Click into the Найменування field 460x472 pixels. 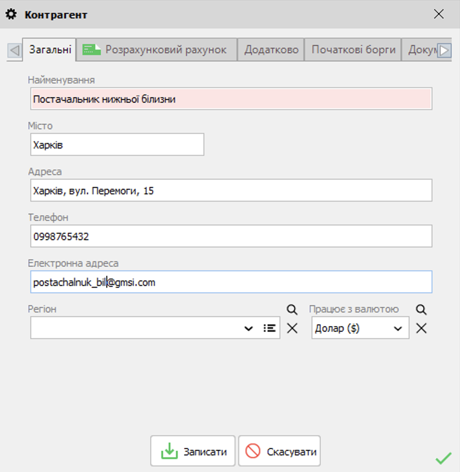(231, 99)
